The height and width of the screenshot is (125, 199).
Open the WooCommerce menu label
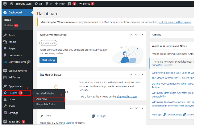(x=18, y=71)
